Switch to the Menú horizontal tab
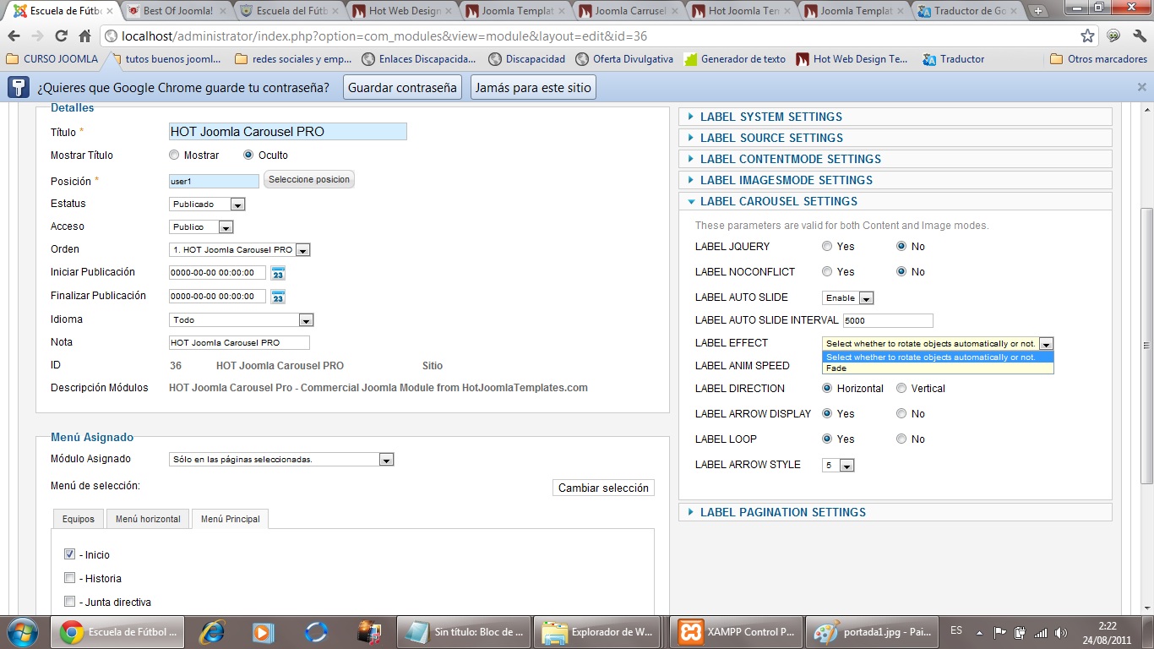The width and height of the screenshot is (1154, 649). coord(148,519)
